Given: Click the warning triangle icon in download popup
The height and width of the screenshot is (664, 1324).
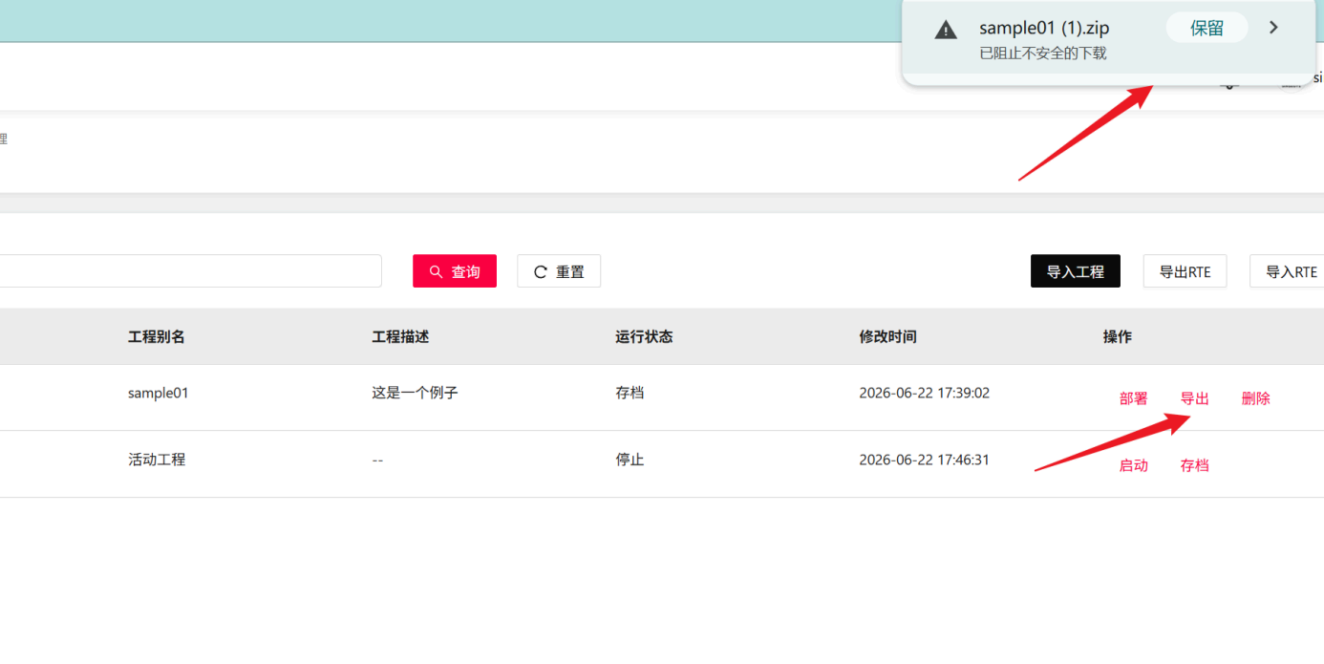Looking at the screenshot, I should coord(946,30).
